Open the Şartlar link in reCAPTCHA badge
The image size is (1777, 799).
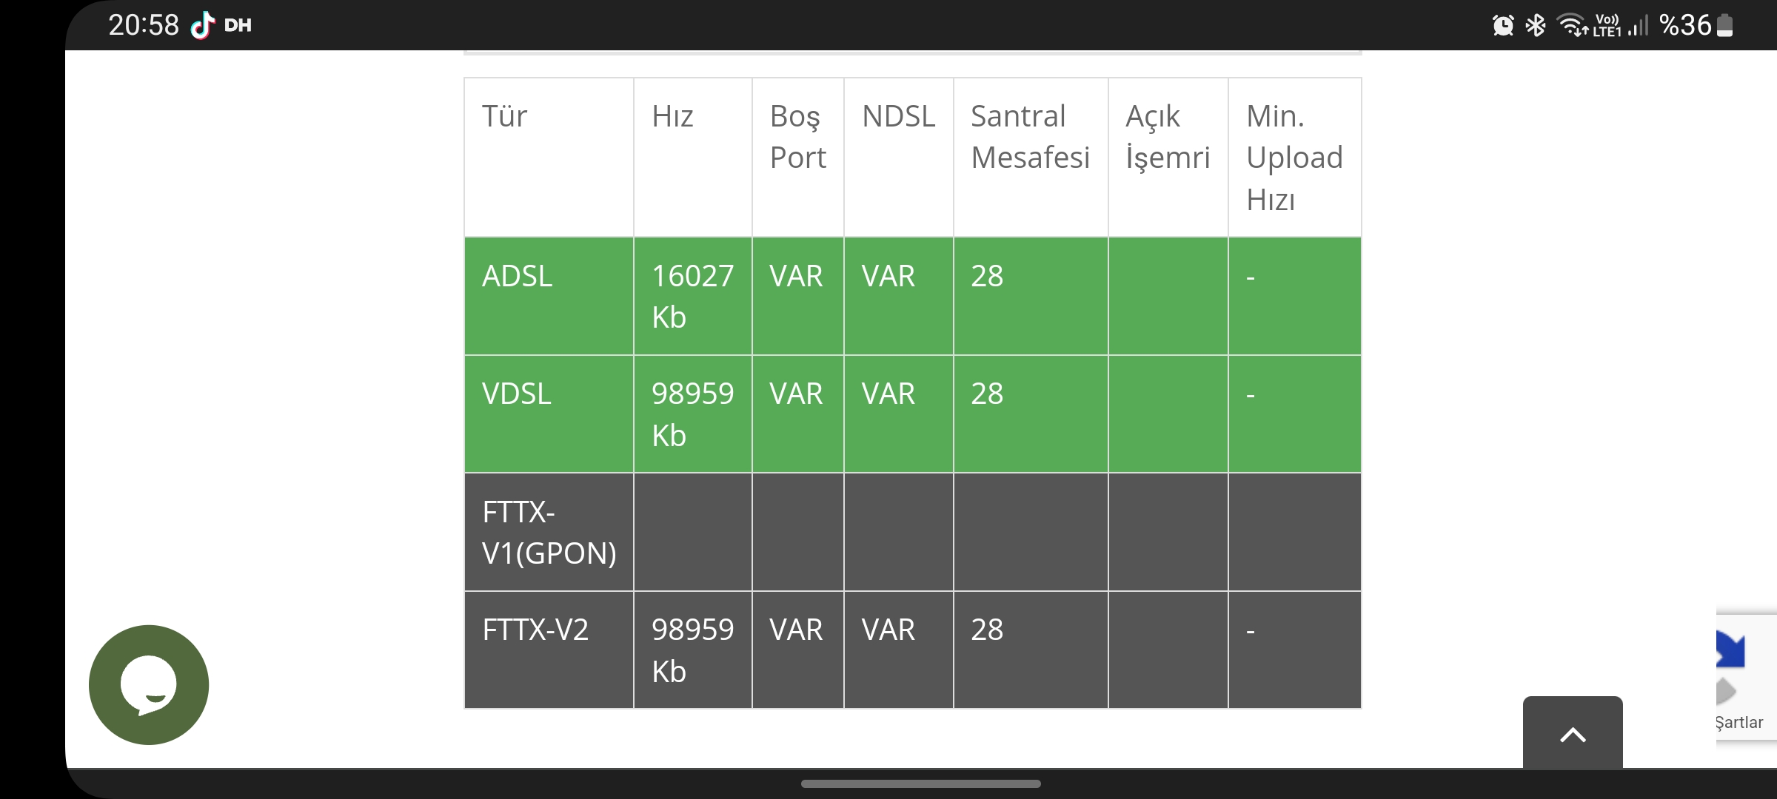pyautogui.click(x=1739, y=722)
